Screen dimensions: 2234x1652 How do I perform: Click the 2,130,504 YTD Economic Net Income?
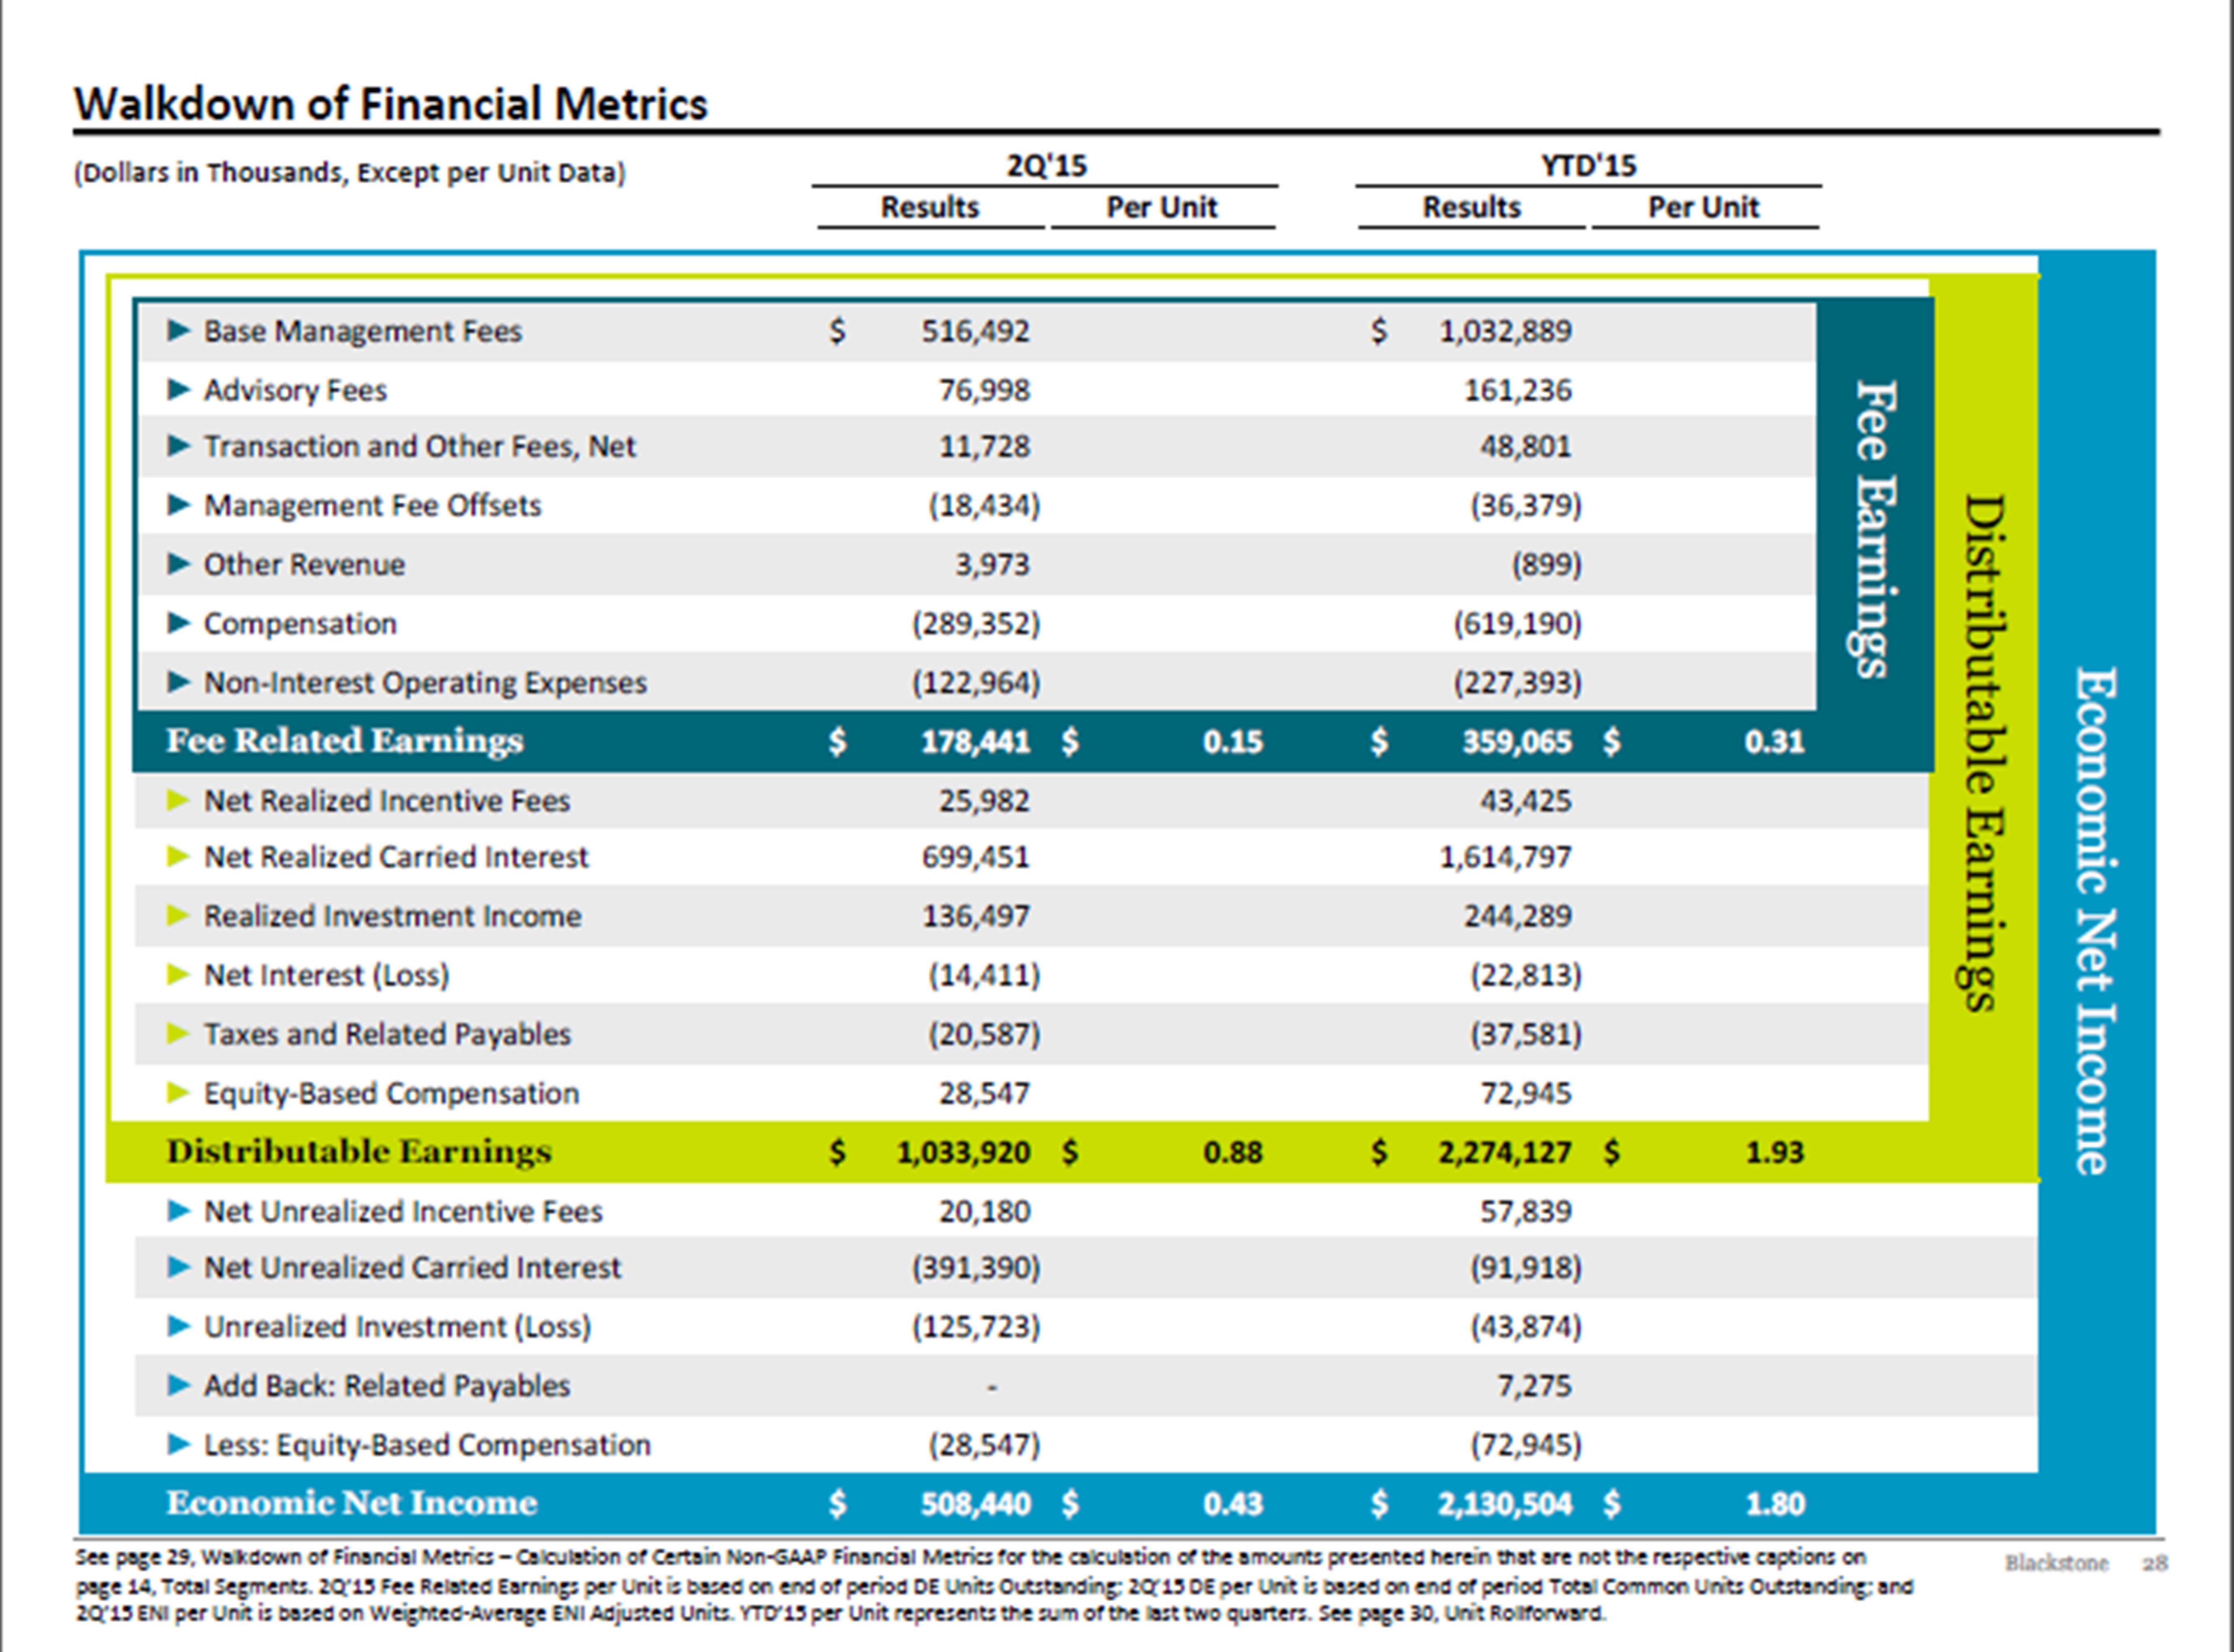click(1505, 1504)
